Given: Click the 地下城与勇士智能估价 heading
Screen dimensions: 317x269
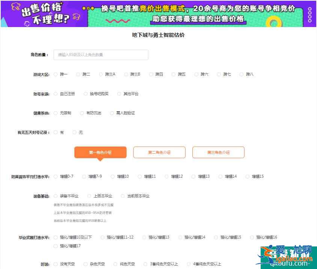Looking at the screenshot, I should [158, 35].
